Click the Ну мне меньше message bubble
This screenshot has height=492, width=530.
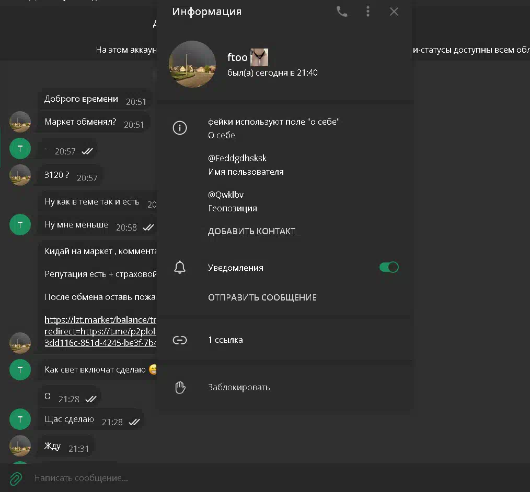point(97,225)
